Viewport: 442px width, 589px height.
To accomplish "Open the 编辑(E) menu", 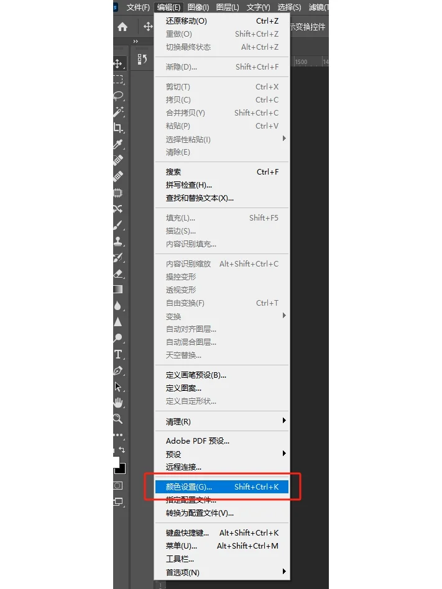I will point(168,7).
